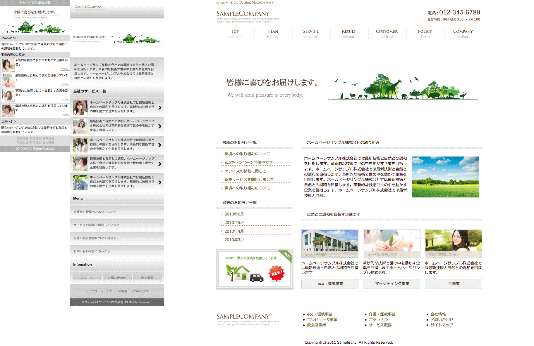Tap the ニュース button under Infomation
Viewport: 534px width, 346px height.
[x=87, y=278]
